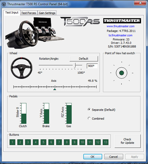This screenshot has width=148, height=164.
Task: Click button indicator 7
Action: [x=59, y=142]
